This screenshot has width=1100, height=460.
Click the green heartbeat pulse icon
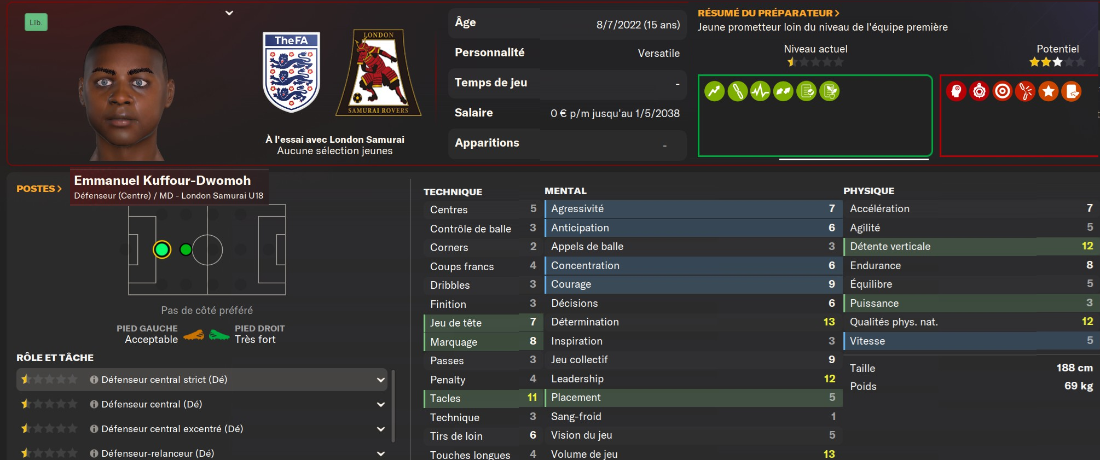point(760,91)
